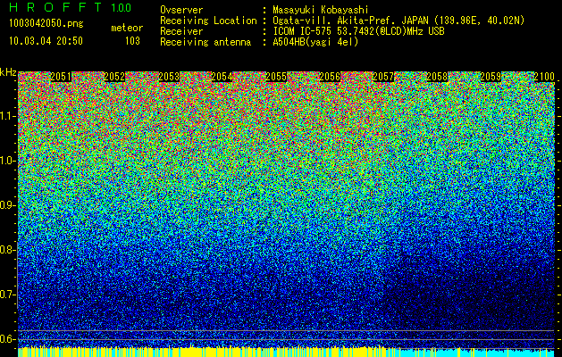Click the 2054 time marker

tap(222, 77)
